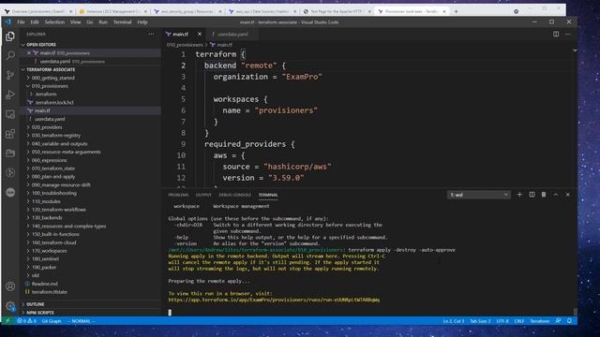Viewport: 600px width, 337px height.
Task: Expand the 020_providers folder
Action: [47, 127]
